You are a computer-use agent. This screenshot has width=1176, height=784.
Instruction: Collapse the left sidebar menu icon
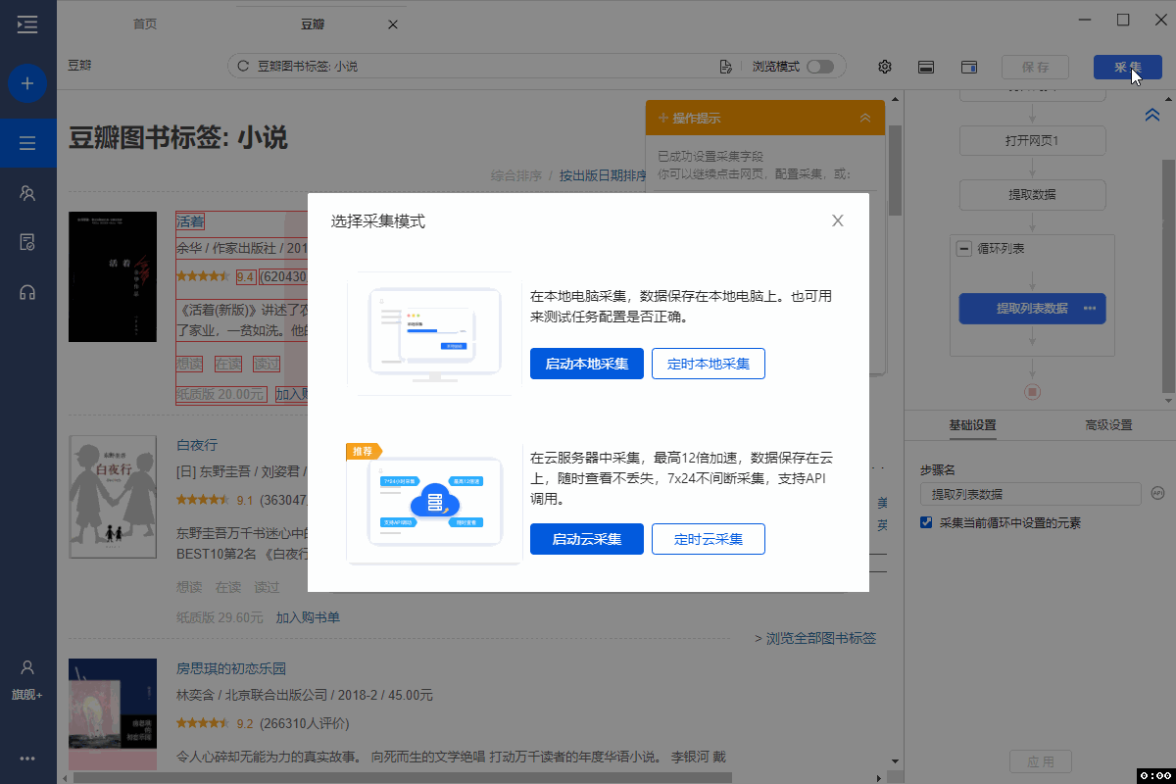27,24
